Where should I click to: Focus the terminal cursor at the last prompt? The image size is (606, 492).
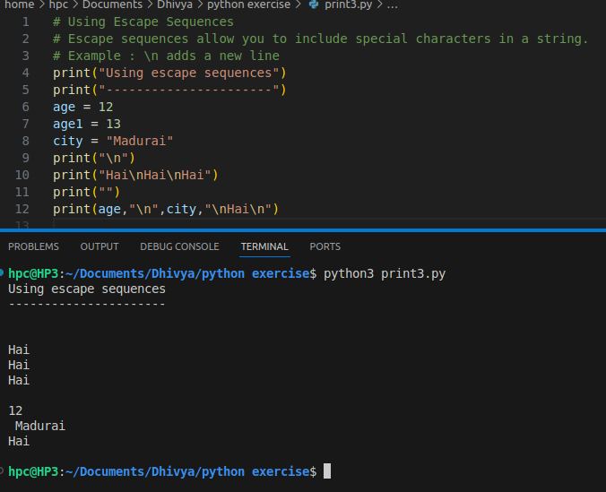[327, 471]
